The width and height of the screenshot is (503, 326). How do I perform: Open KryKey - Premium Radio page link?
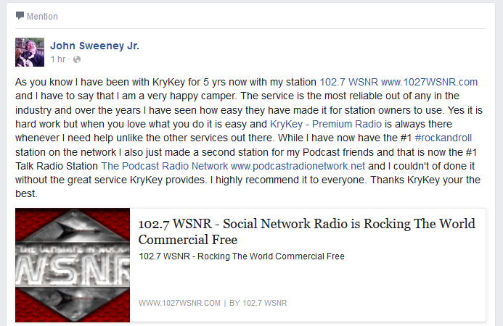(326, 124)
